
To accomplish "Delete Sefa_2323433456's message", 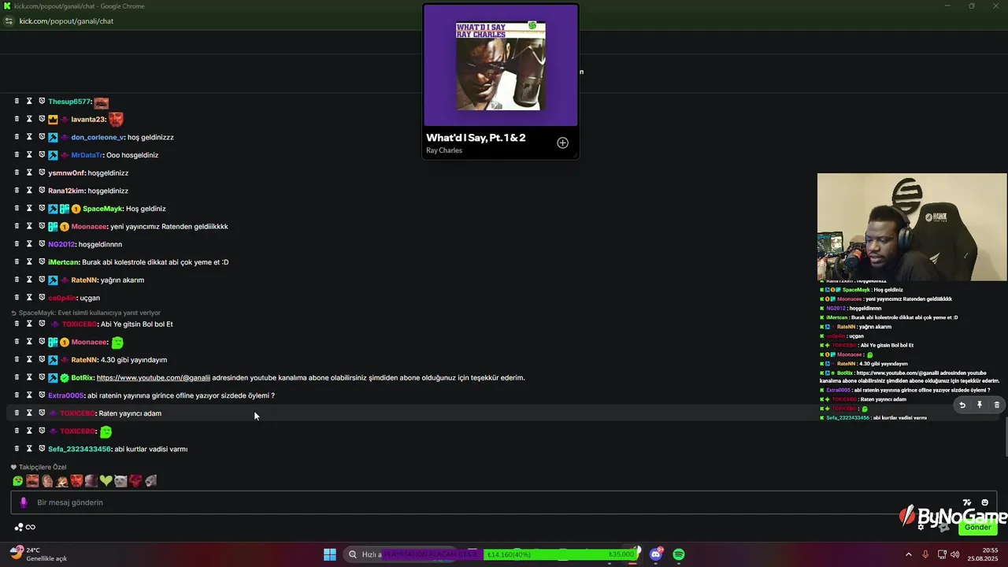I will point(17,449).
